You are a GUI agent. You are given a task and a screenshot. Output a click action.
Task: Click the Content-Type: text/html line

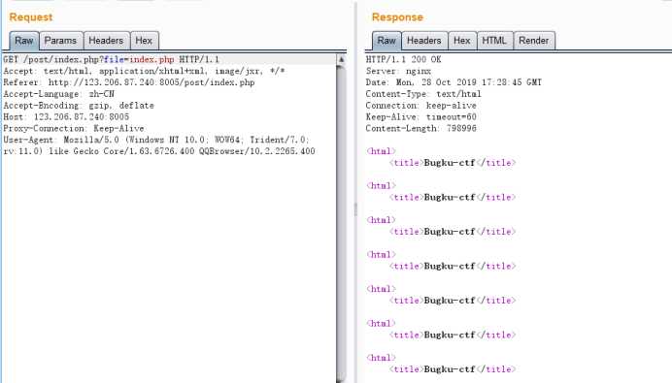(423, 94)
